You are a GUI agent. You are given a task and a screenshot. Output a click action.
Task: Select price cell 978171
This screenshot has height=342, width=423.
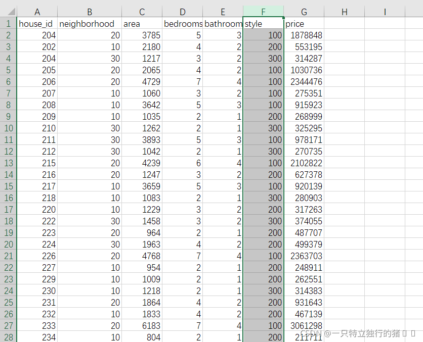coord(304,139)
